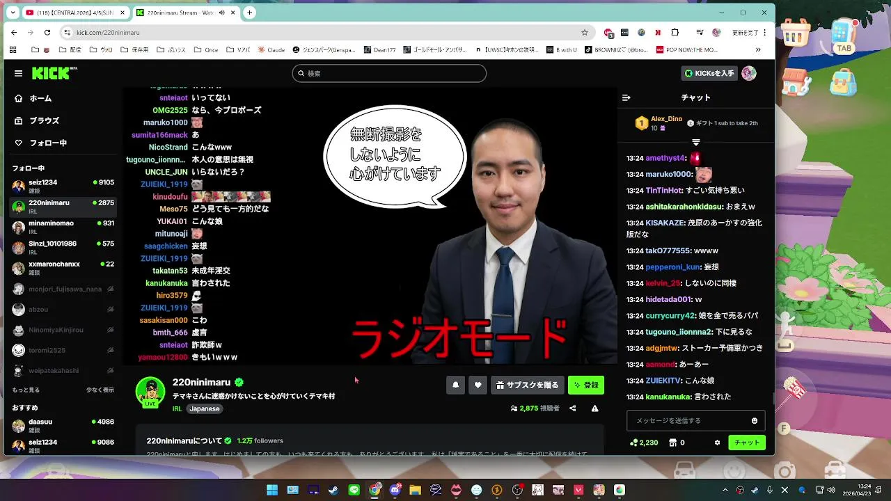Viewport: 891px width, 501px height.
Task: Click username currycurry42 in the chat
Action: click(670, 316)
